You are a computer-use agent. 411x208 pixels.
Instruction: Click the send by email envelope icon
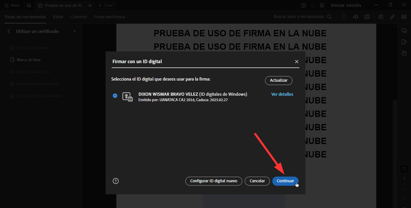404,17
